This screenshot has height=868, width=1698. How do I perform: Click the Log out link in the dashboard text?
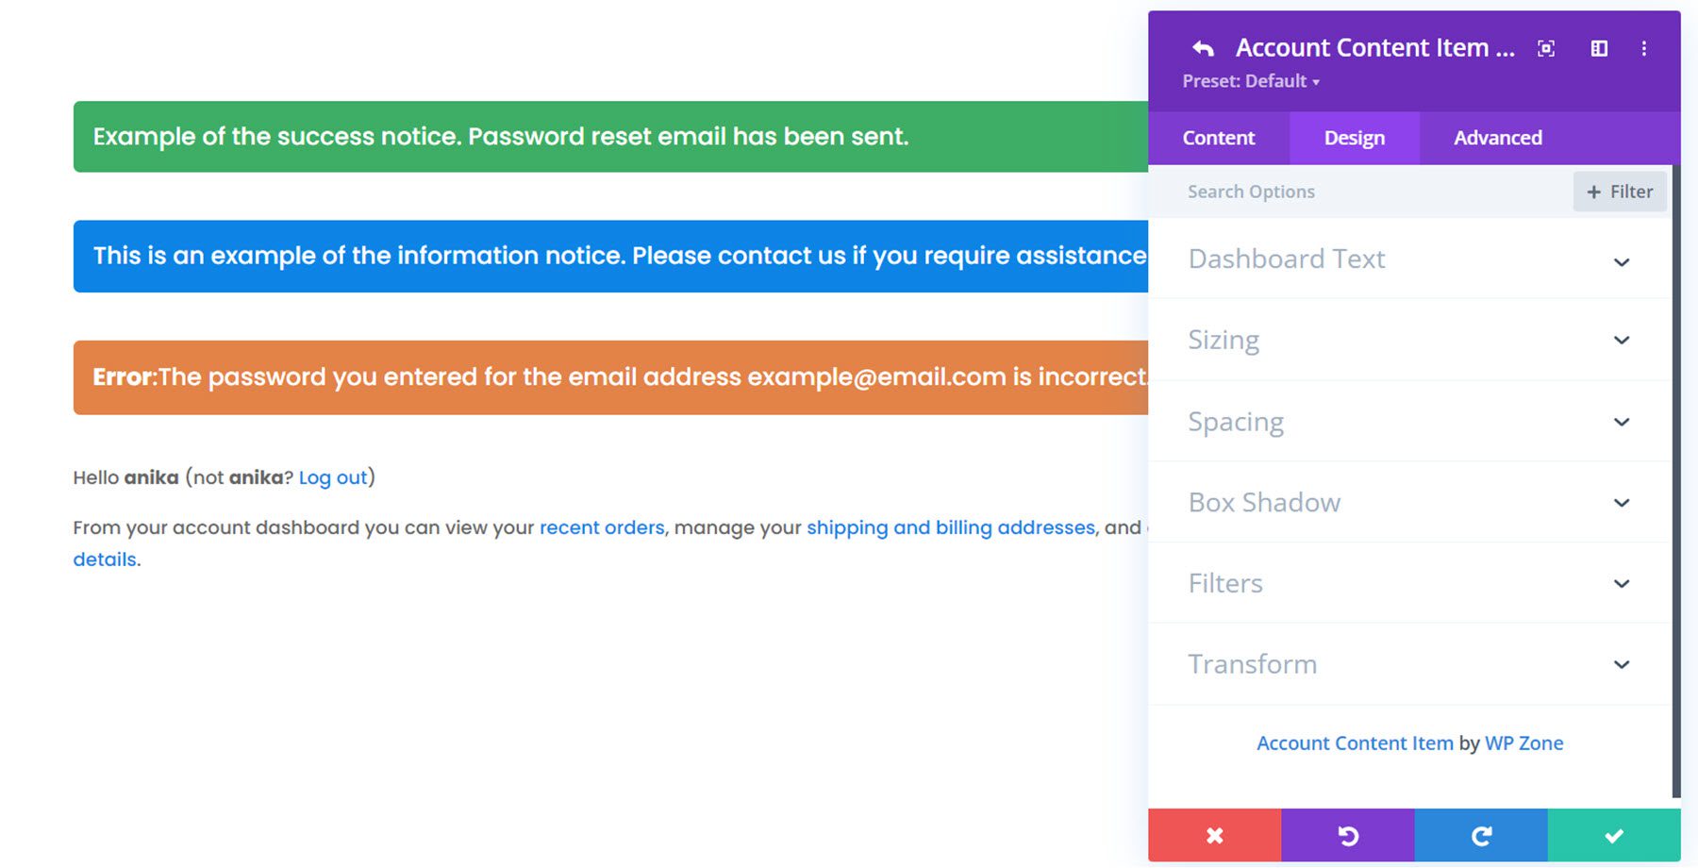click(x=332, y=477)
